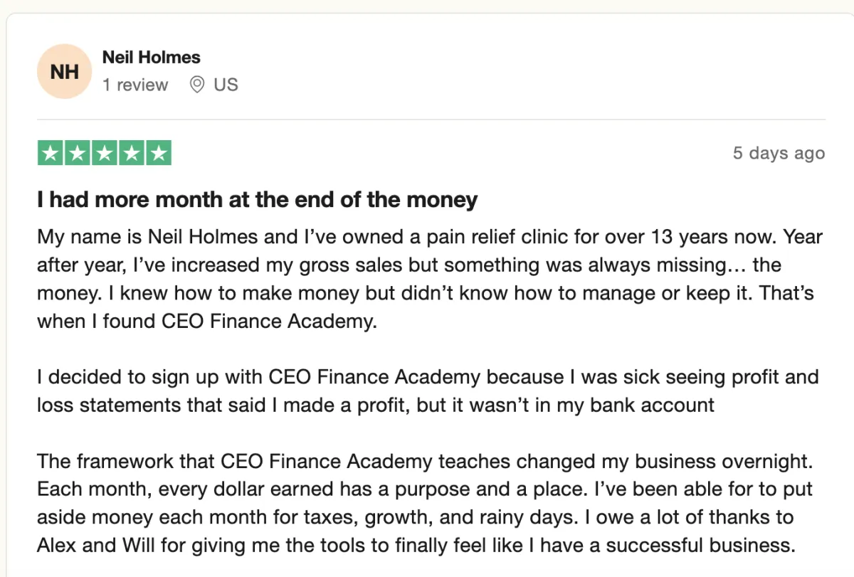Click the first green rating star
854x577 pixels.
click(x=50, y=153)
